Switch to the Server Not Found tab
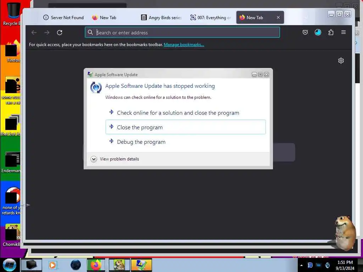 tap(63, 18)
